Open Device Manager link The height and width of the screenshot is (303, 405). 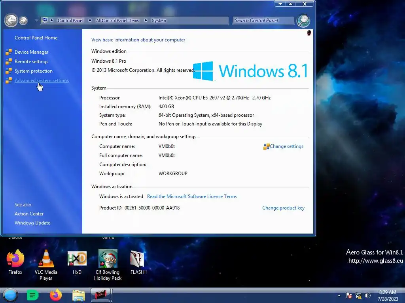[x=31, y=52]
